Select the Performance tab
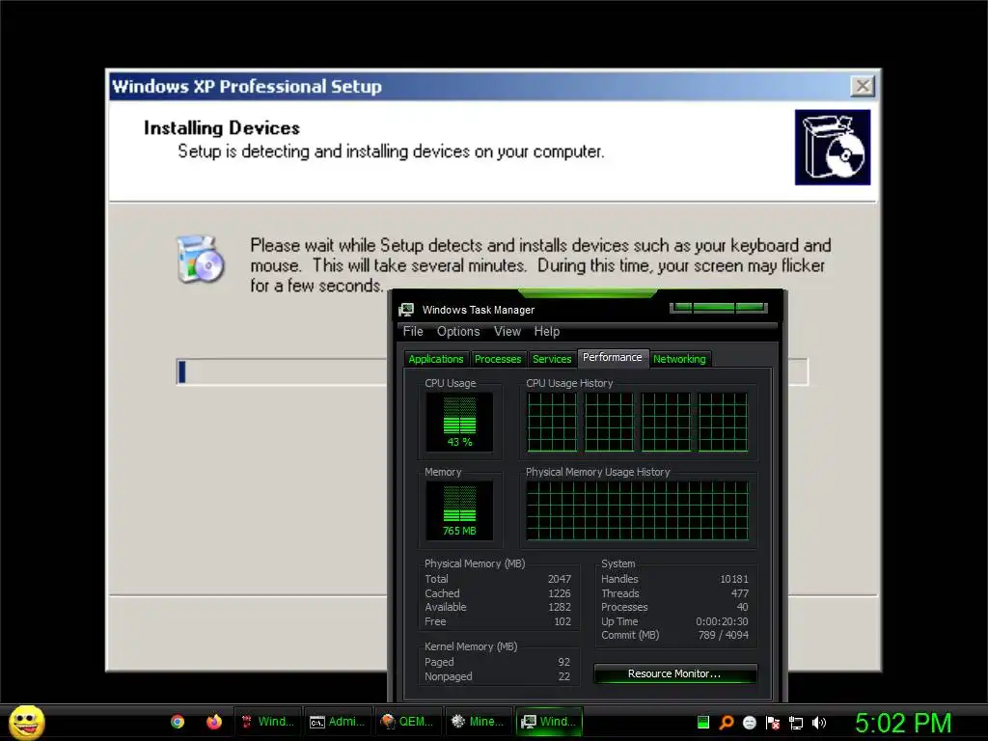This screenshot has height=741, width=988. tap(613, 357)
